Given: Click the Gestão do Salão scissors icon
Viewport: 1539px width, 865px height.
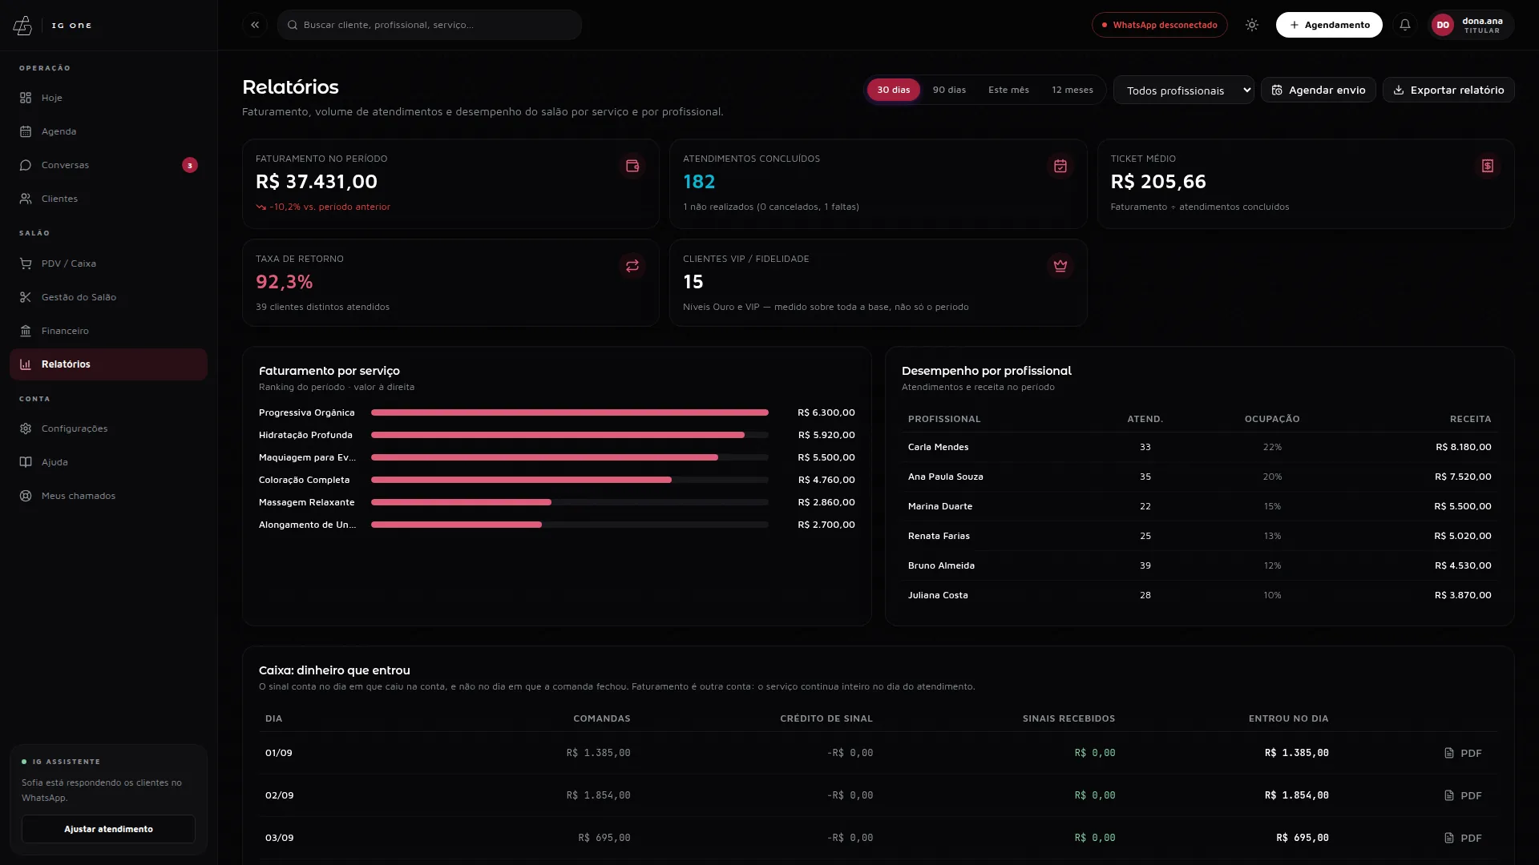Looking at the screenshot, I should (x=26, y=297).
